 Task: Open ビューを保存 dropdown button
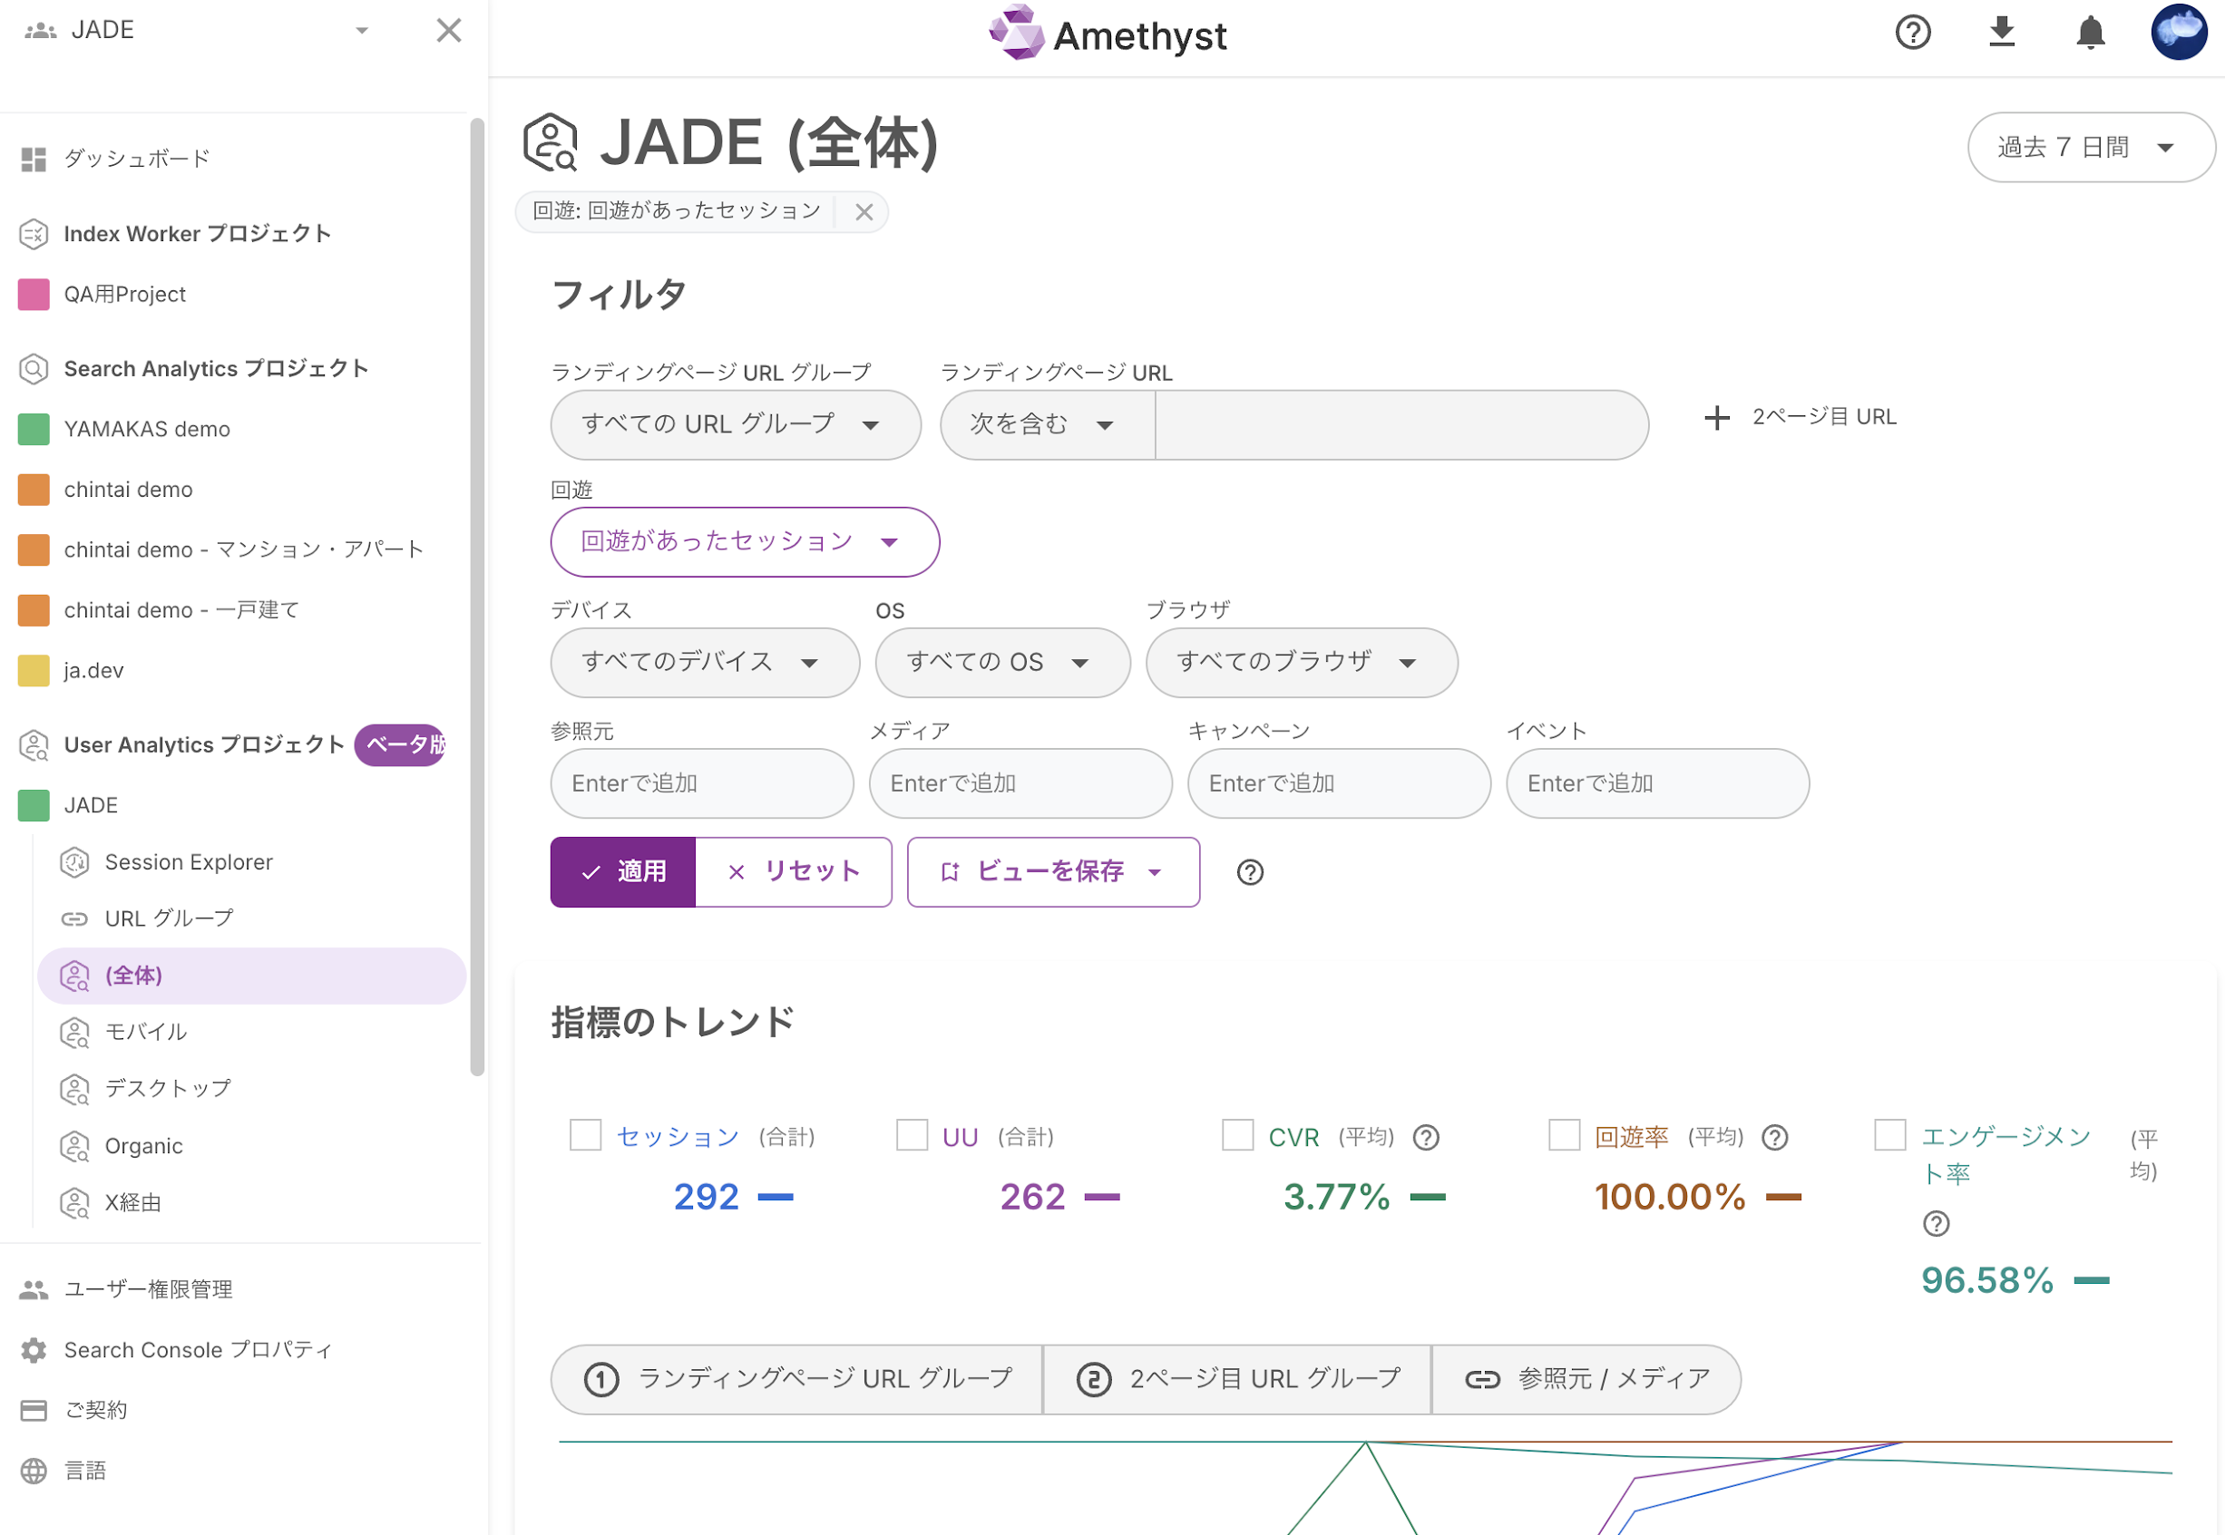pyautogui.click(x=1052, y=871)
